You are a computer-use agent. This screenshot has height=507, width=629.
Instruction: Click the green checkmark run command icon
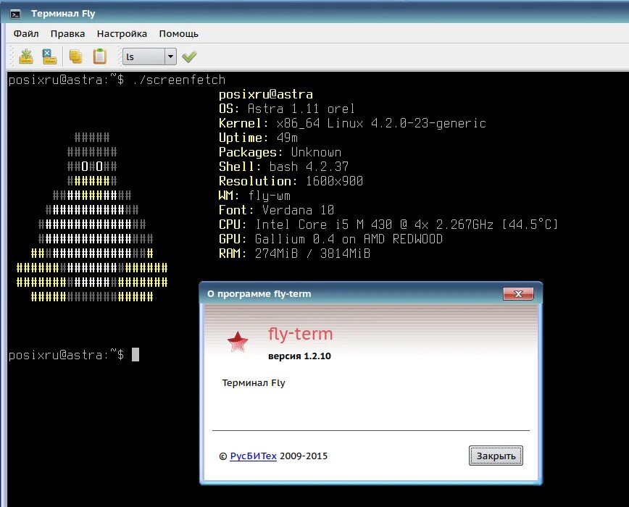pyautogui.click(x=189, y=56)
